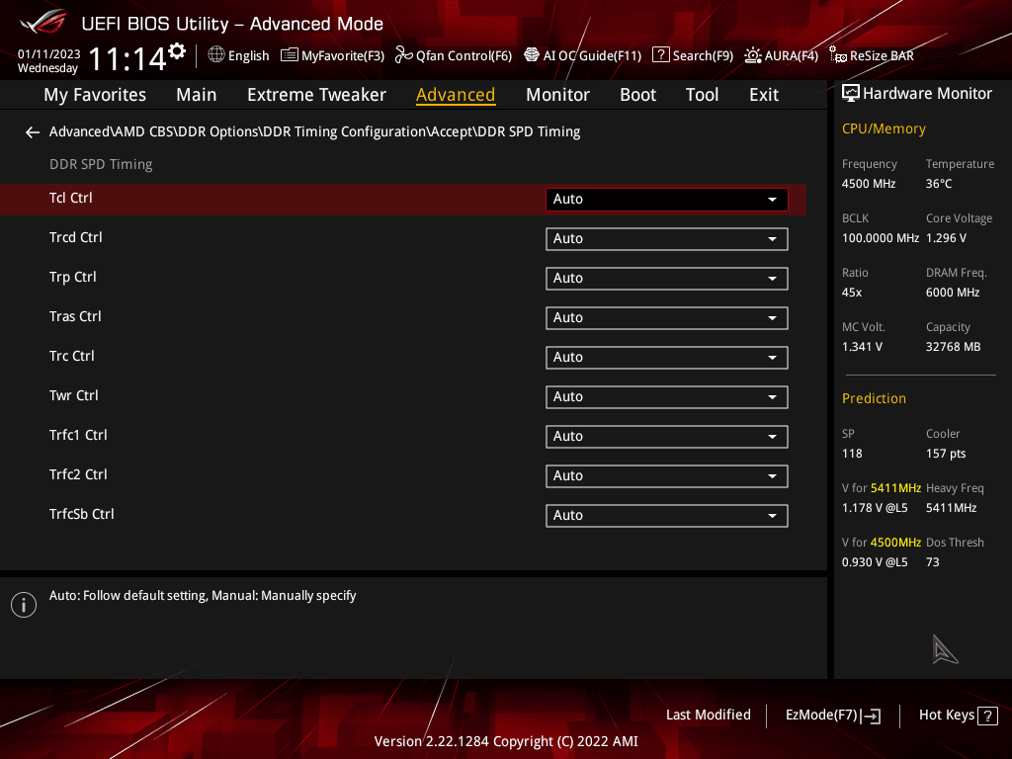Click the 1.296 V Core Voltage value
This screenshot has width=1012, height=759.
pos(946,238)
